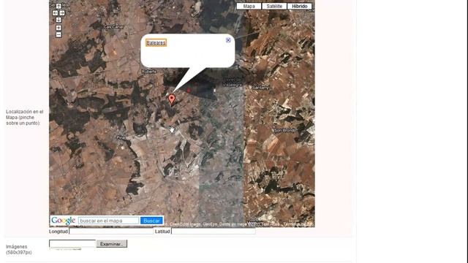This screenshot has width=468, height=263.
Task: Click the Son Blondo place label on the map
Action: [285, 130]
